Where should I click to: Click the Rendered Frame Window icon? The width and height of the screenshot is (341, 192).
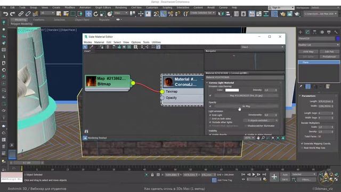290,14
